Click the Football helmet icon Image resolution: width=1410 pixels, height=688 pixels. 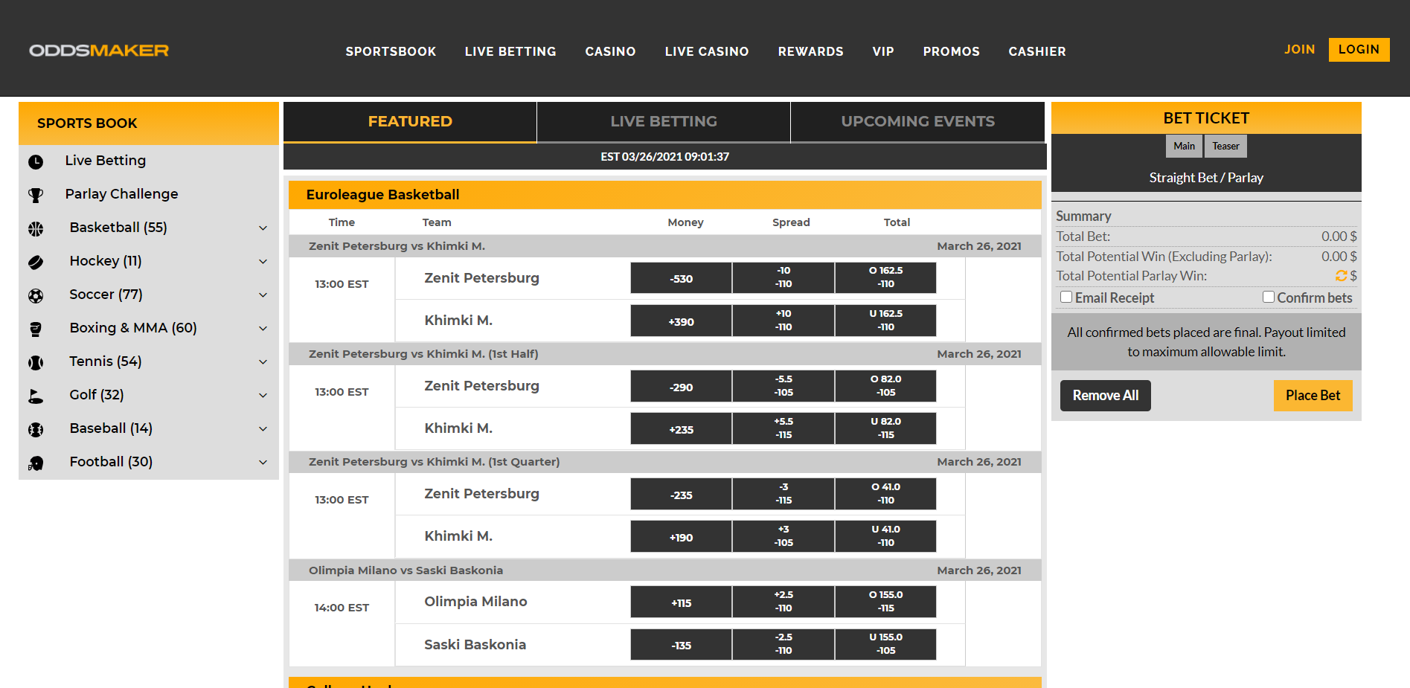click(36, 463)
